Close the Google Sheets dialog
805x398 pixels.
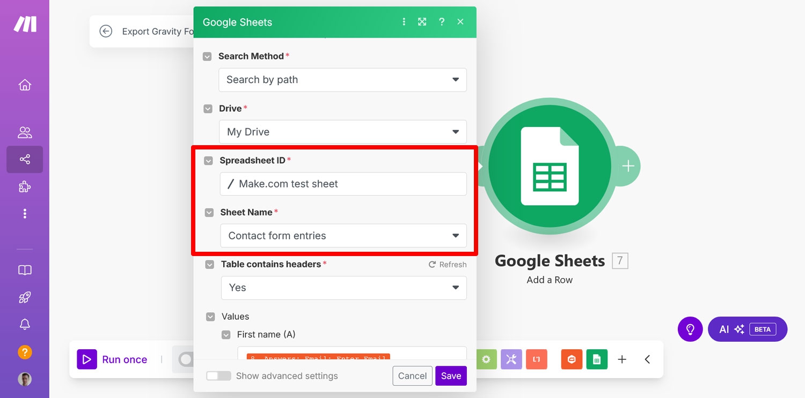[x=460, y=22]
